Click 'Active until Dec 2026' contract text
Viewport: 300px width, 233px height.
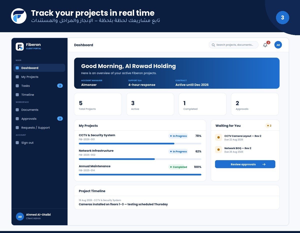(192, 85)
